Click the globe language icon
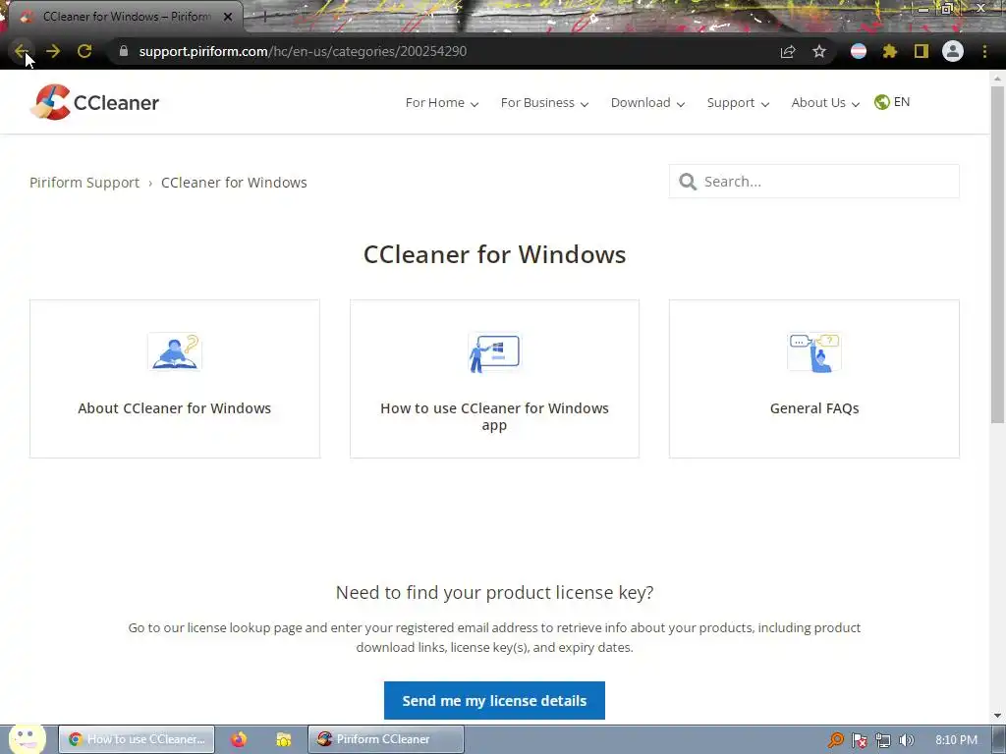The height and width of the screenshot is (754, 1006). pyautogui.click(x=882, y=102)
